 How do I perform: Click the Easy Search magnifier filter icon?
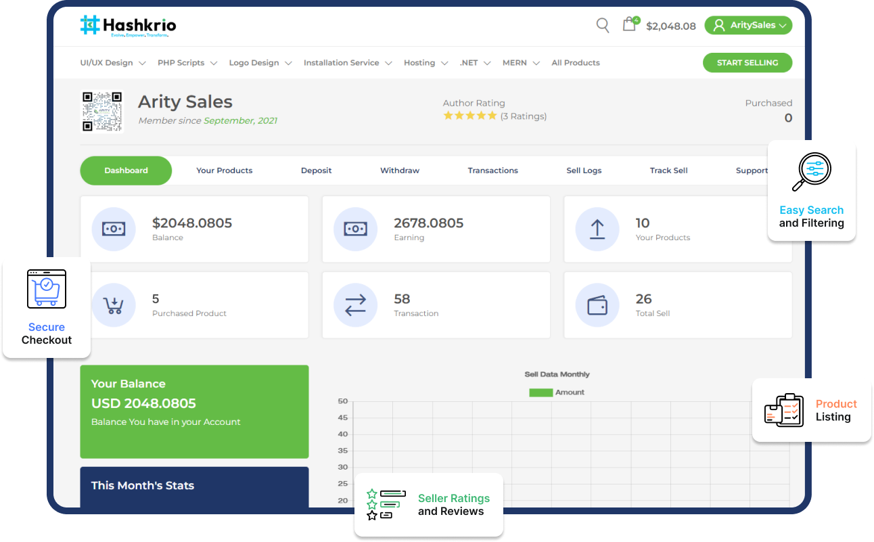pos(811,173)
